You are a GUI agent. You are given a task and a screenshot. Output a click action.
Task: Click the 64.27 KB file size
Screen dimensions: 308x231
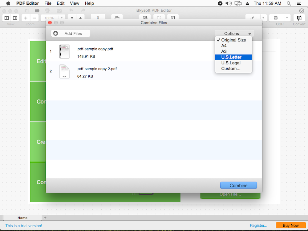click(85, 76)
